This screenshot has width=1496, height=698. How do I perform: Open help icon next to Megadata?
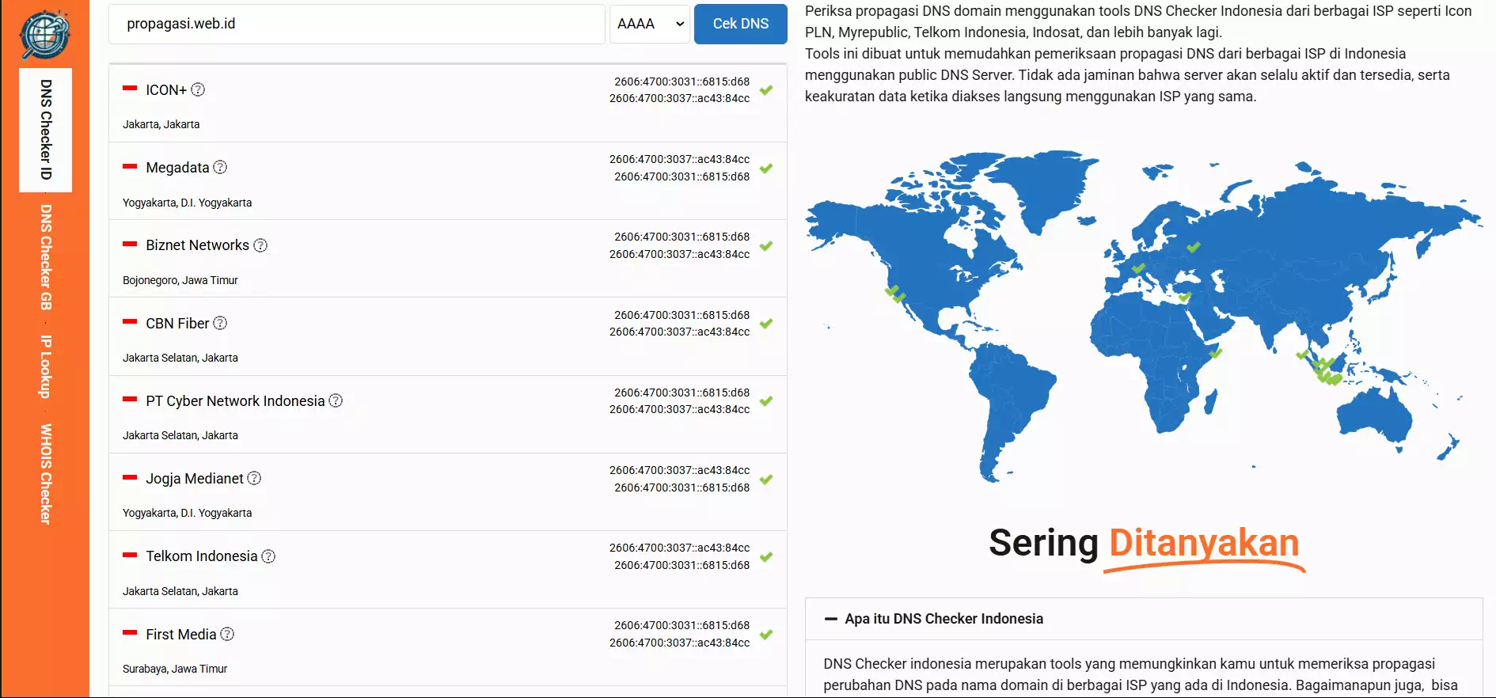(x=220, y=167)
